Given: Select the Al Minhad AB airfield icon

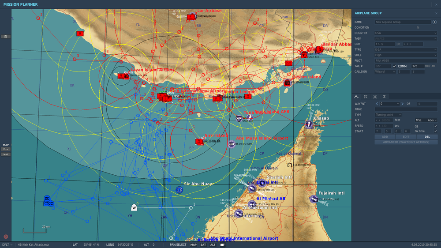Looking at the screenshot, I should 252,204.
